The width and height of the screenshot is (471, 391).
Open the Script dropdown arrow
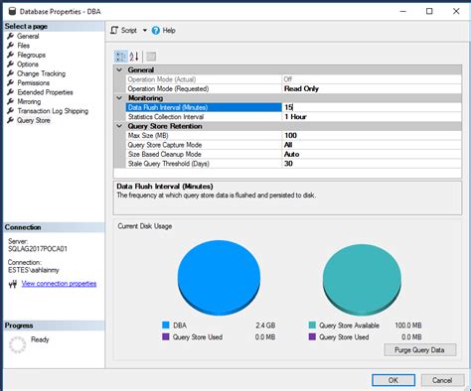coord(145,31)
